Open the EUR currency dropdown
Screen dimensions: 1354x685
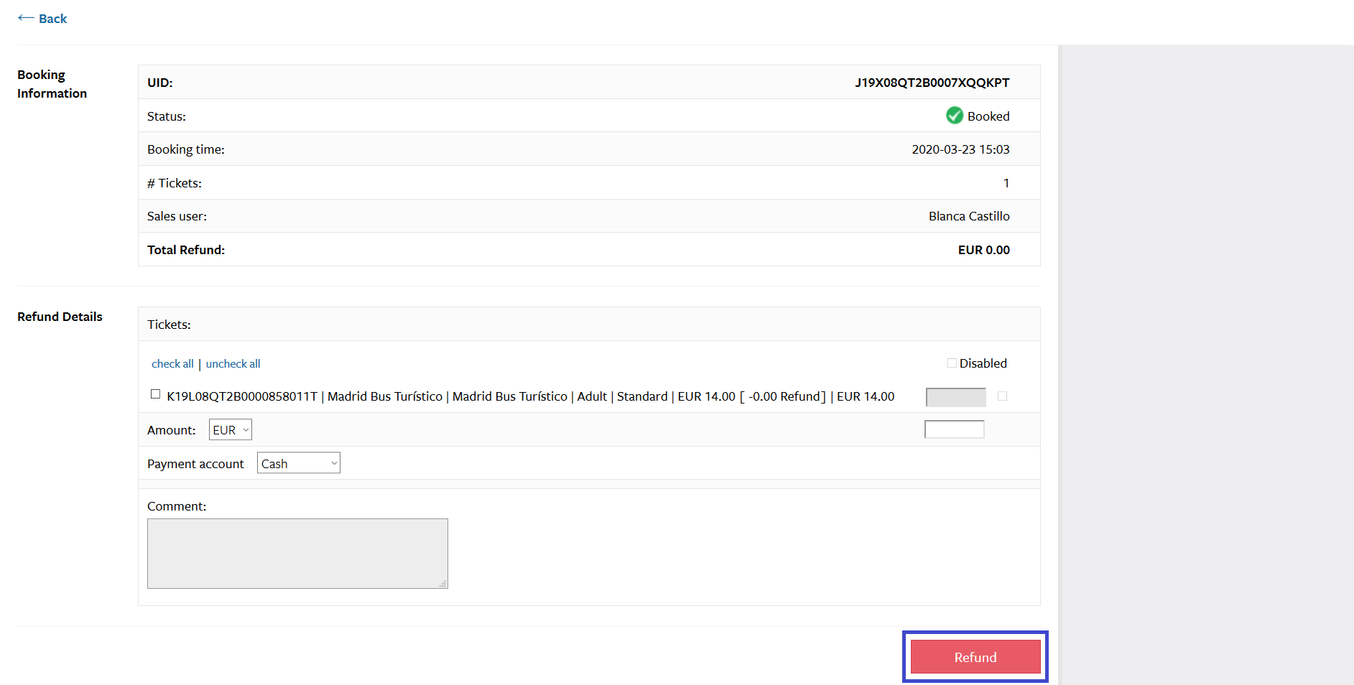click(230, 429)
